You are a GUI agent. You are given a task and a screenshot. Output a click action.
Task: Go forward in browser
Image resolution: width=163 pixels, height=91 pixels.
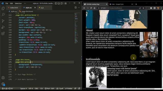[x=88, y=8]
